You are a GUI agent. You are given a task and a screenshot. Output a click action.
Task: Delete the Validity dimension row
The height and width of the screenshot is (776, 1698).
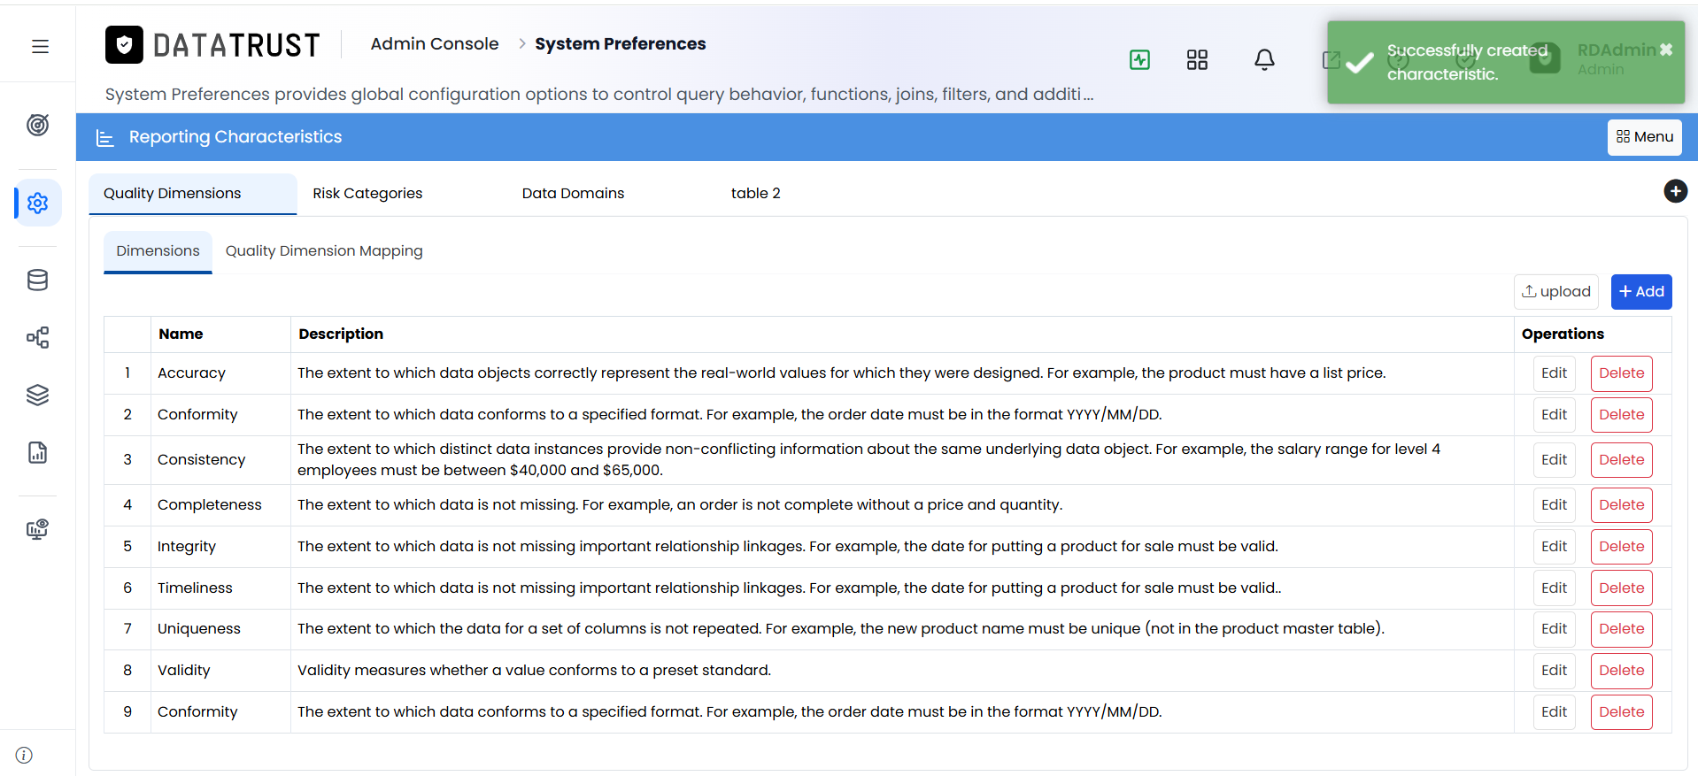(1621, 671)
